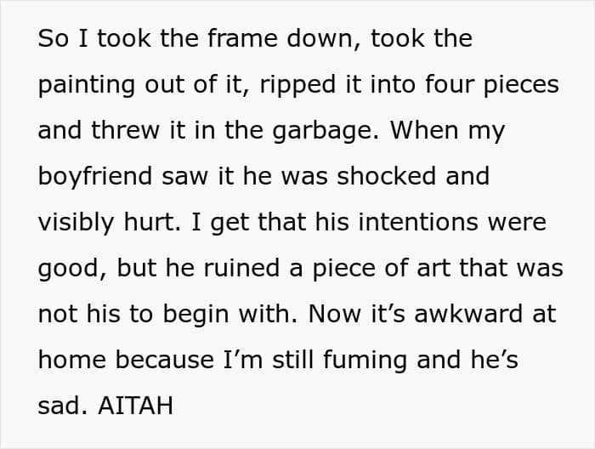Screen dimensions: 595x449
Task: Click the word 'threw' in the third line
Action: pyautogui.click(x=125, y=130)
